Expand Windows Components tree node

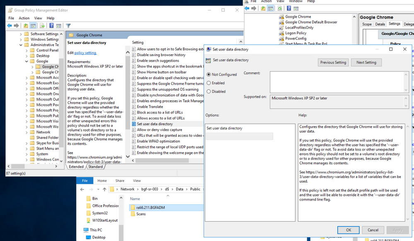point(26,160)
